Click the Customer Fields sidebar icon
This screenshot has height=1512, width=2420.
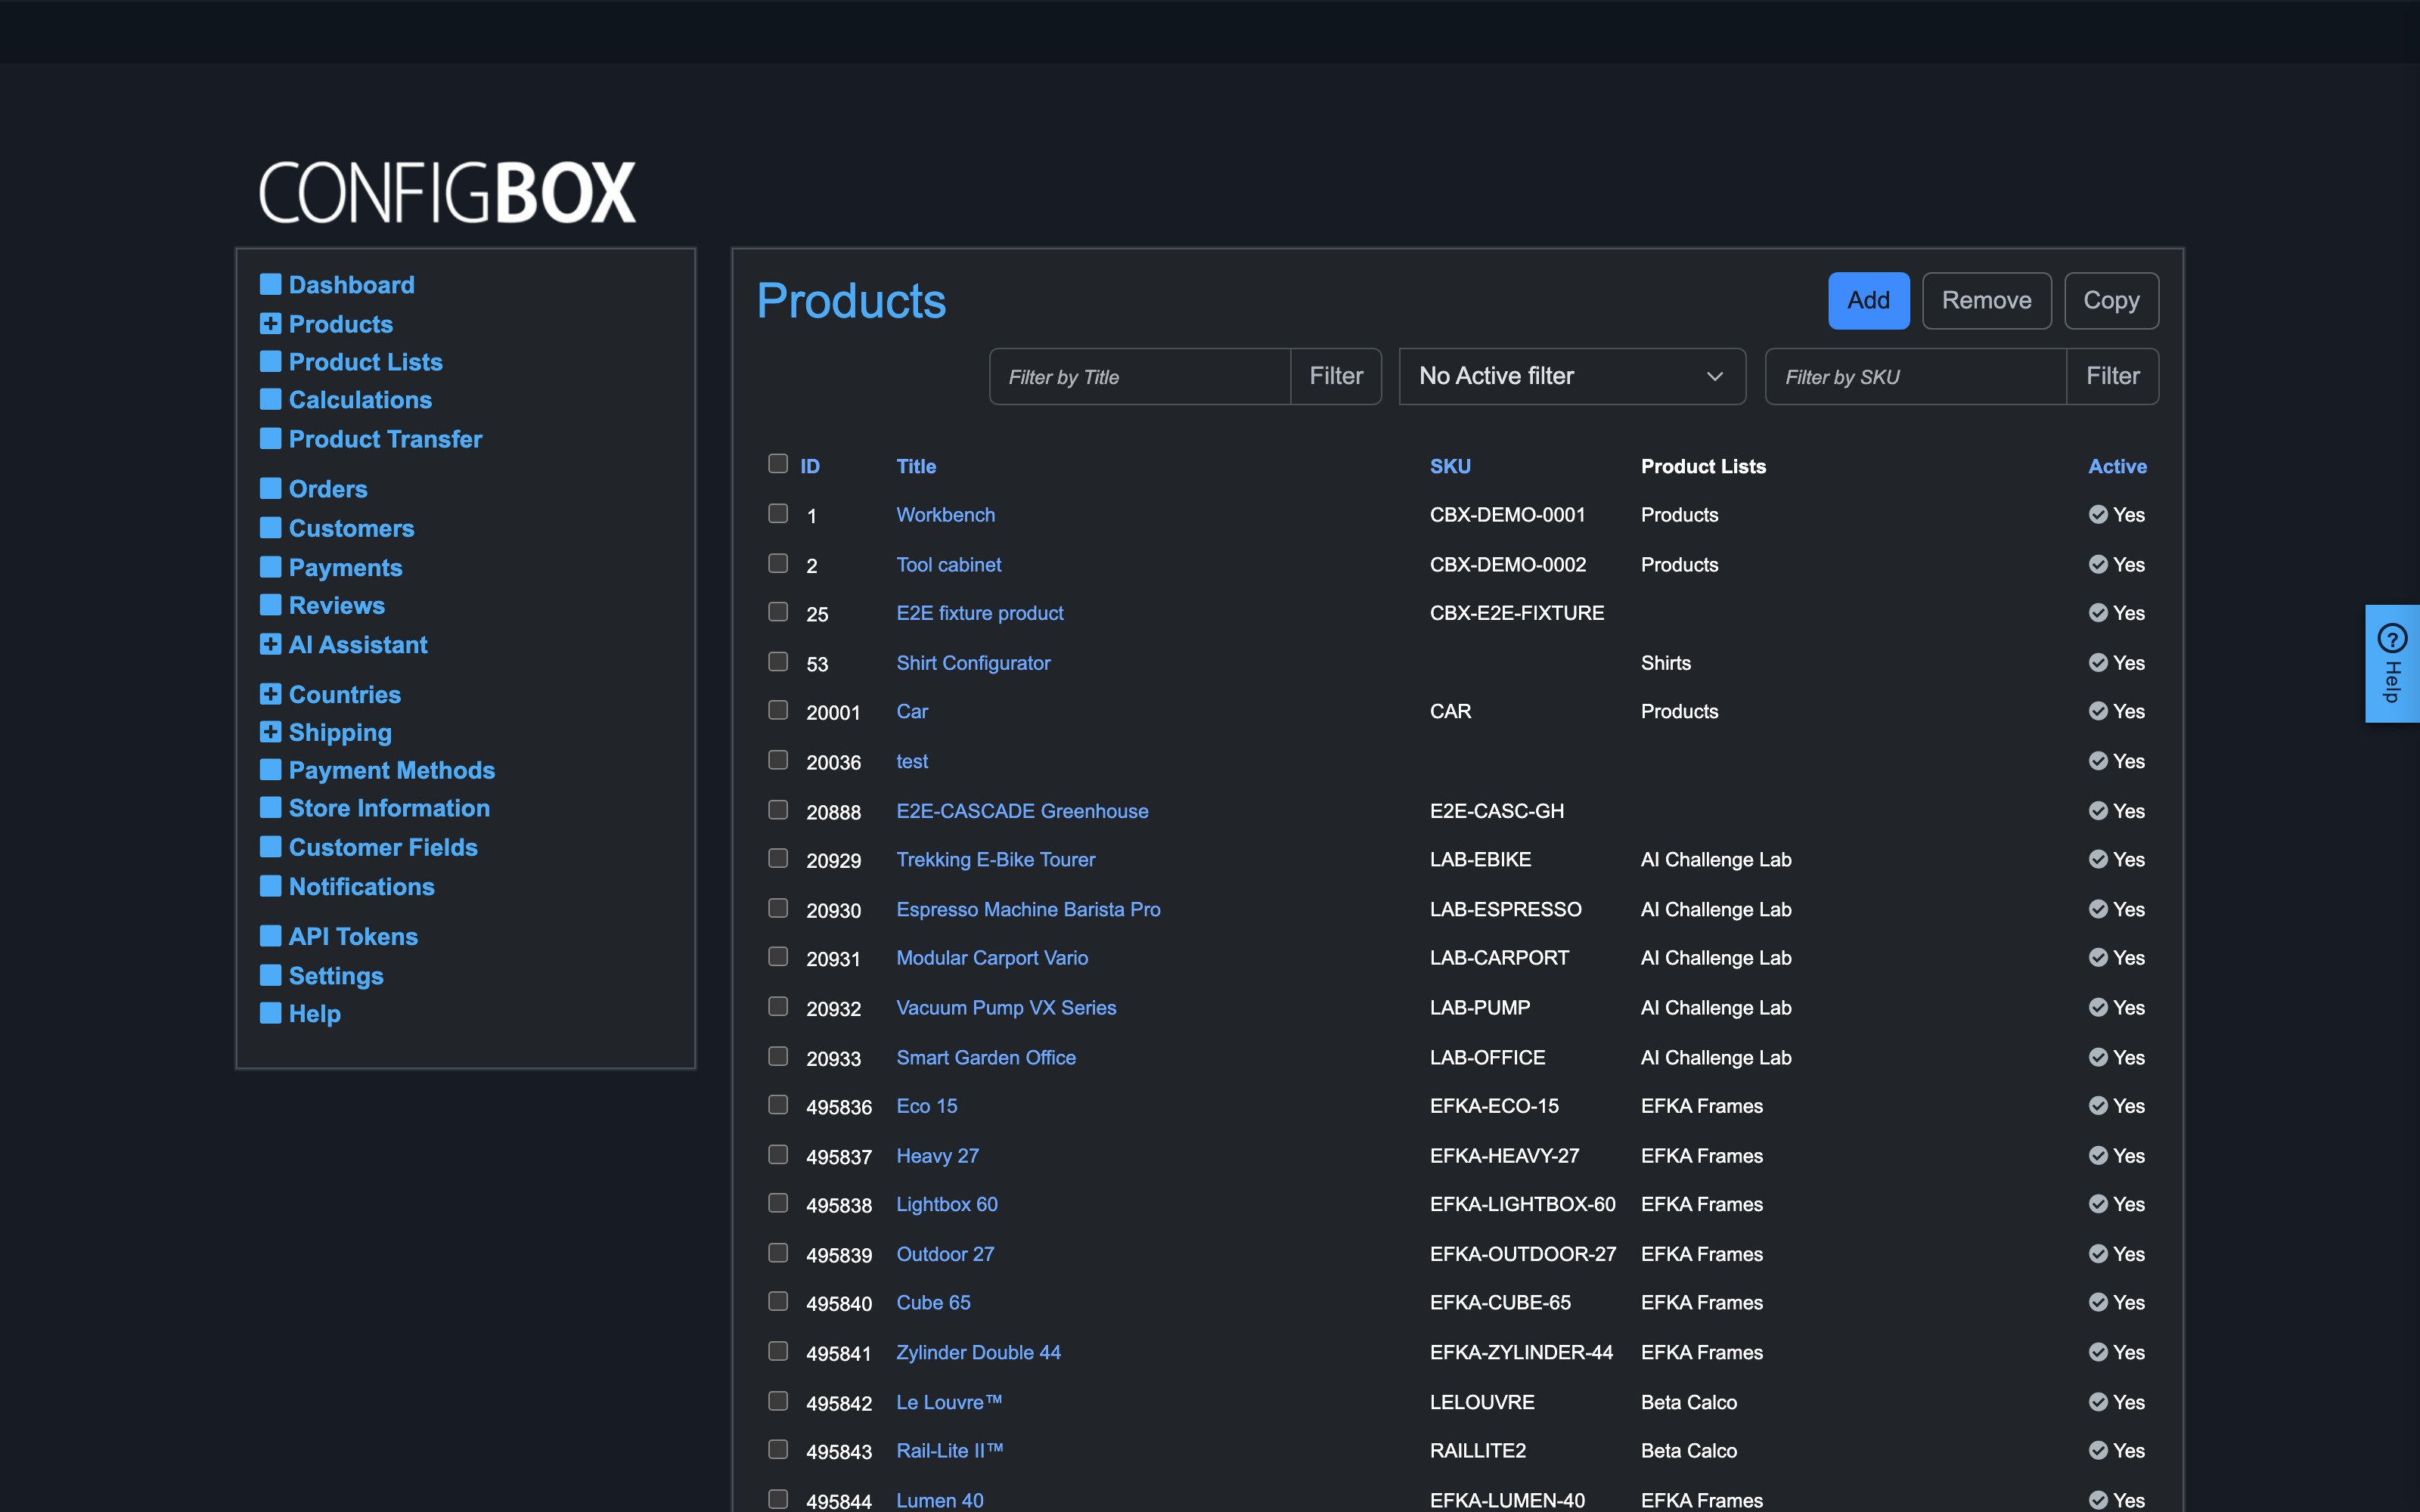pos(270,847)
